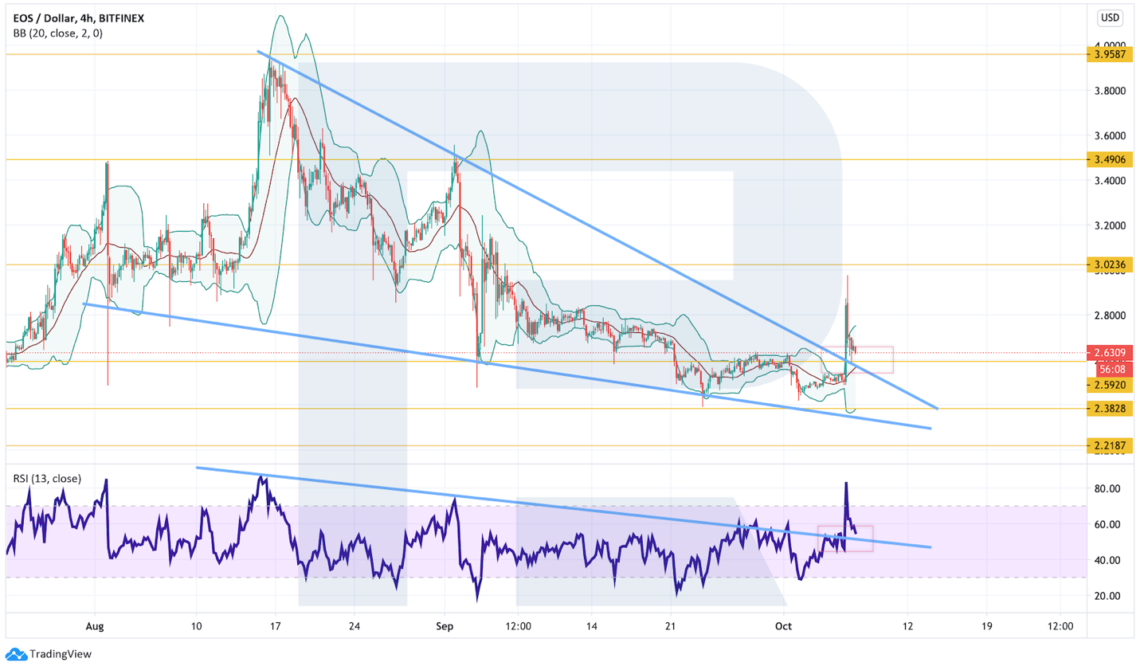Select the 3.9587 price level label
The width and height of the screenshot is (1140, 670).
click(1110, 54)
